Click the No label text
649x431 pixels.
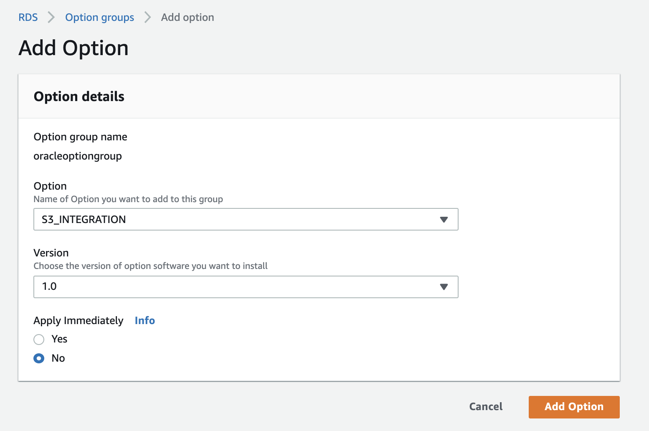pos(58,358)
